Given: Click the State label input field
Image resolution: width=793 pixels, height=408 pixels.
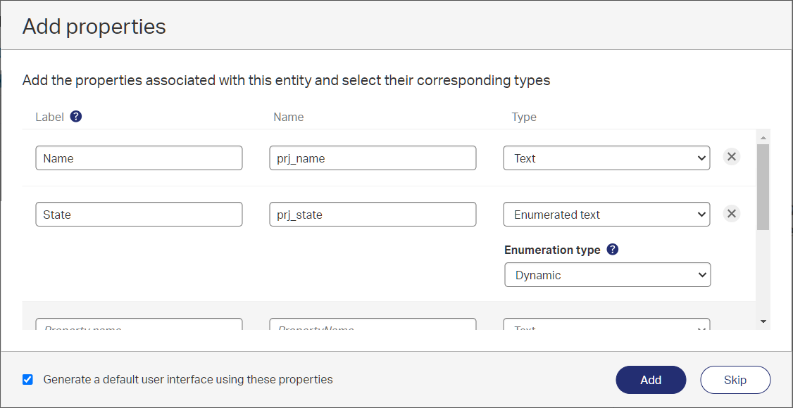Looking at the screenshot, I should (x=139, y=215).
